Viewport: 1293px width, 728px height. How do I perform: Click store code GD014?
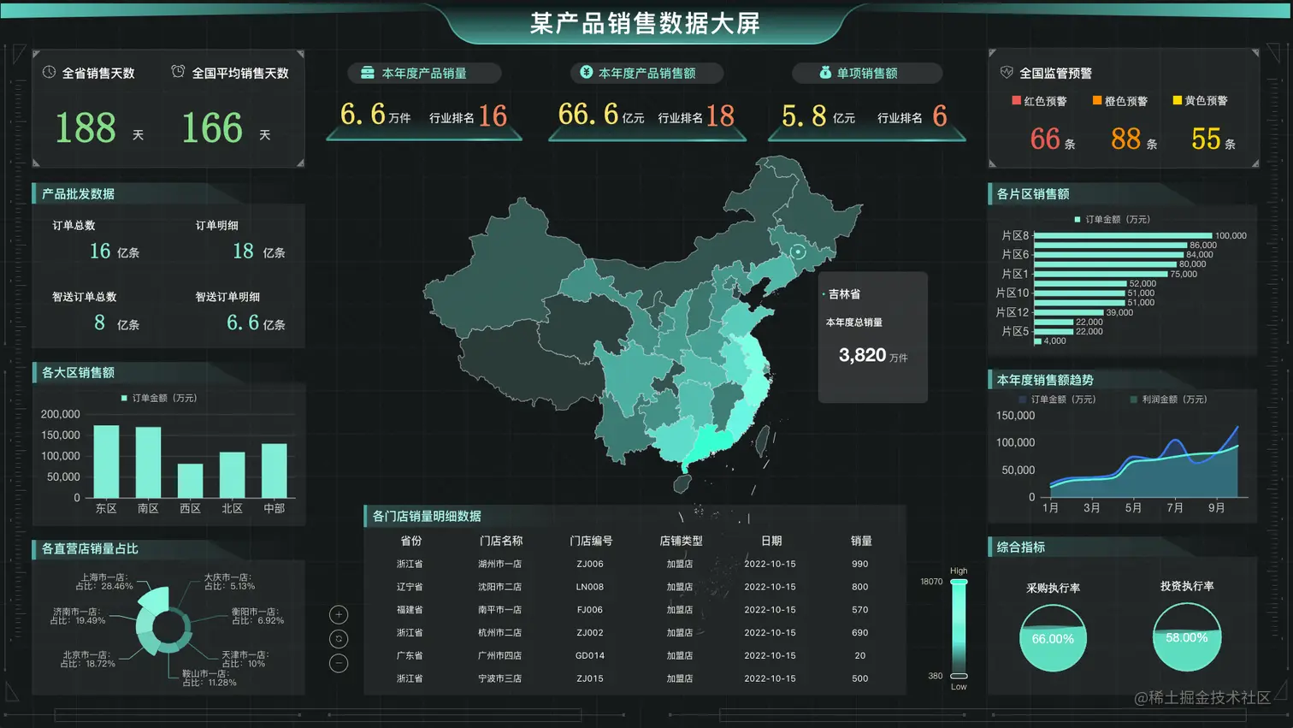click(x=590, y=655)
